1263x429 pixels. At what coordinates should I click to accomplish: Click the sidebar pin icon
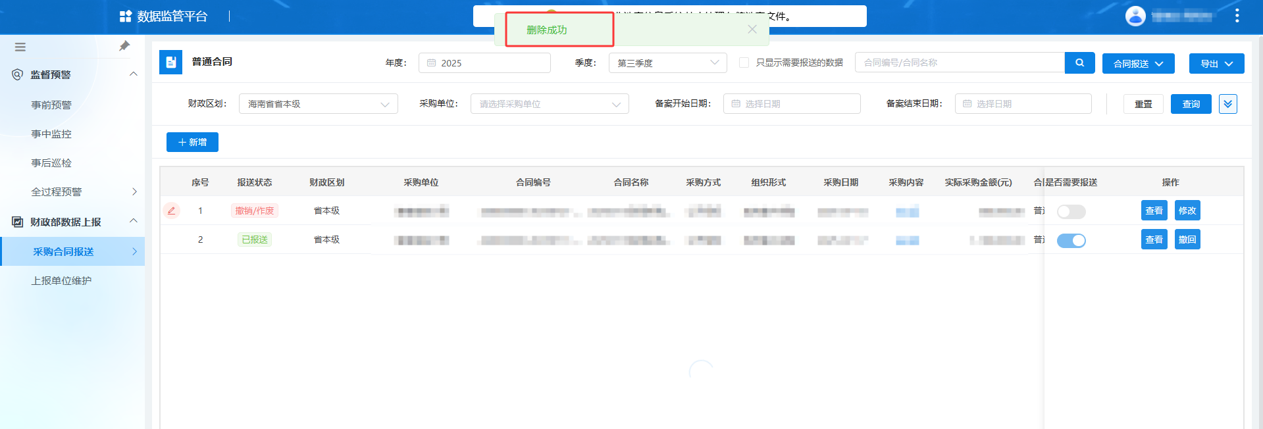click(x=124, y=46)
